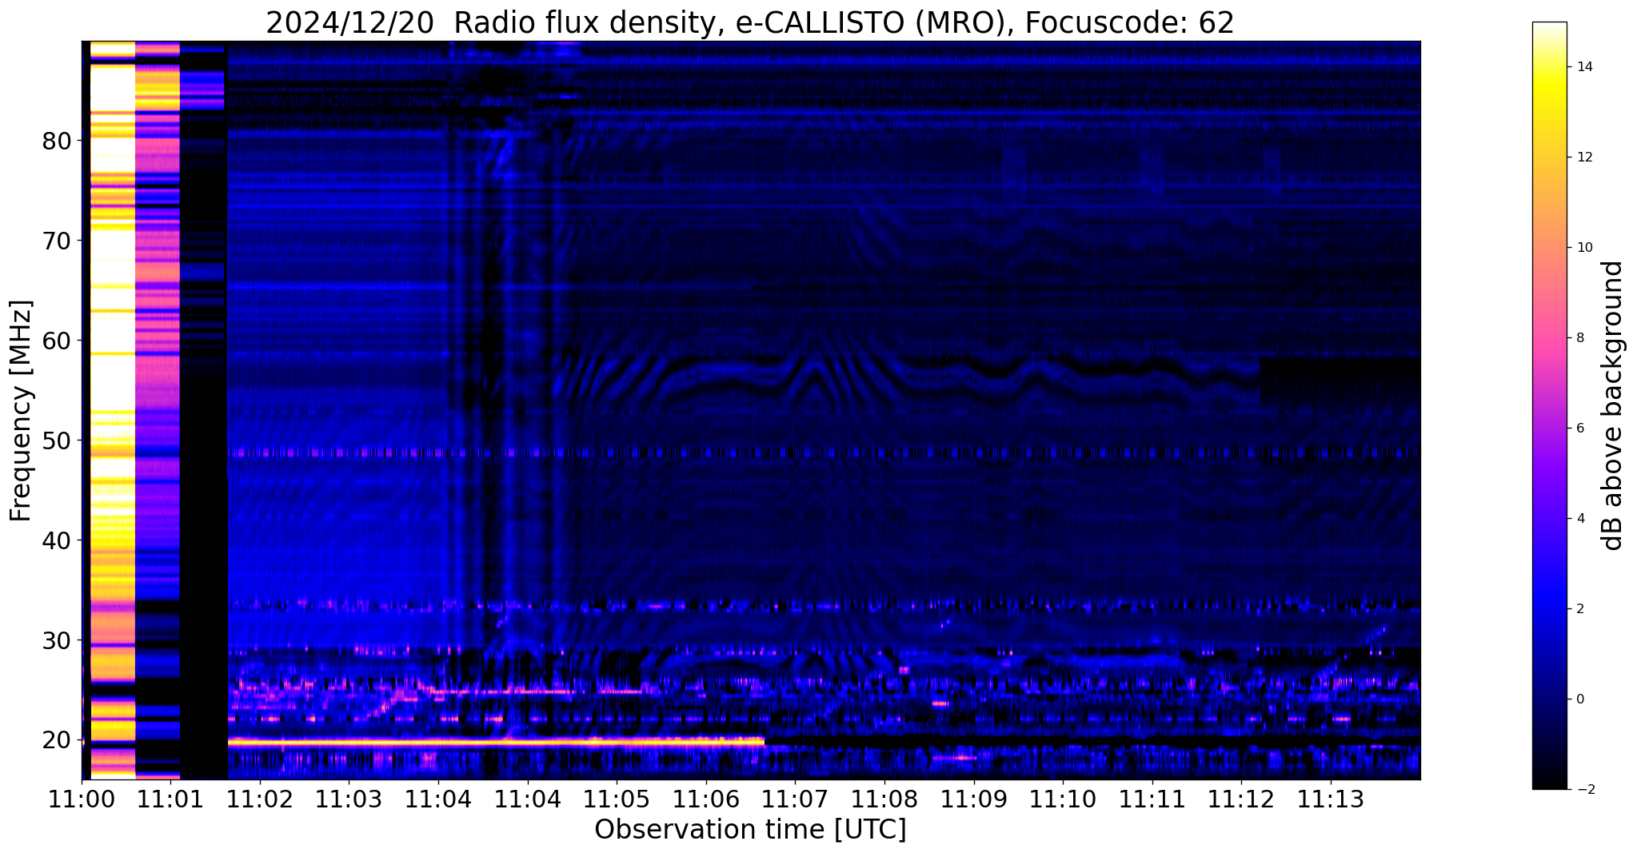Click the 30 frequency axis tick label
This screenshot has width=1637, height=853.
[x=57, y=640]
